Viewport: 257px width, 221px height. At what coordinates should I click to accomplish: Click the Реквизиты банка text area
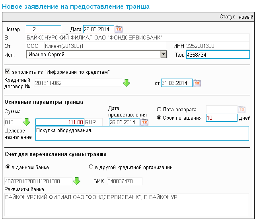[127, 205]
